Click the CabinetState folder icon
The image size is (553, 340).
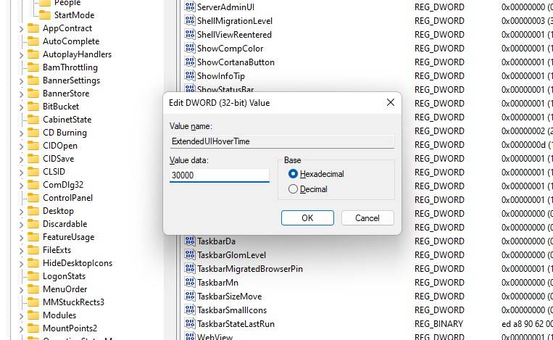[x=33, y=120]
